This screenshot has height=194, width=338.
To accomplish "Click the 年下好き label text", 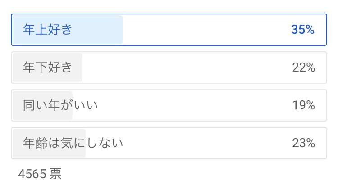I will (x=47, y=68).
